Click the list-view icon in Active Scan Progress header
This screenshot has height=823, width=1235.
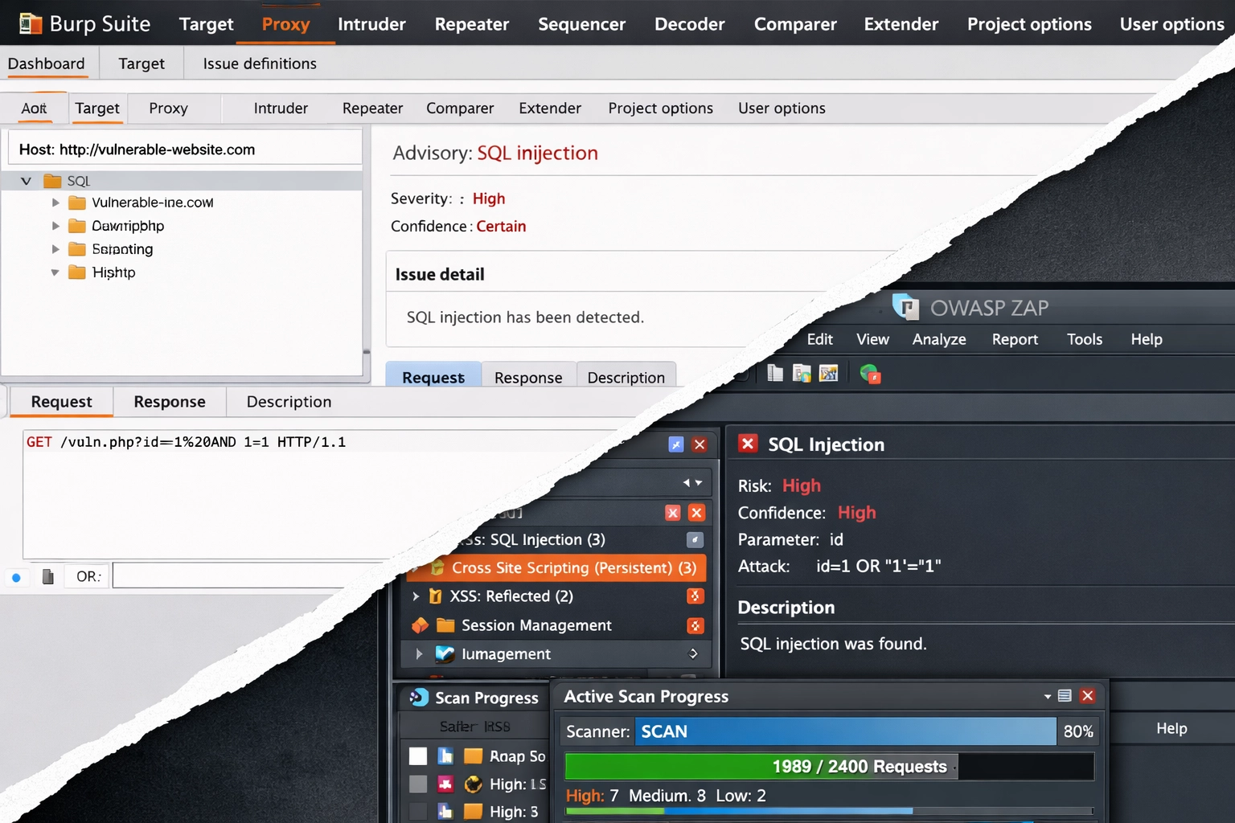1065,695
